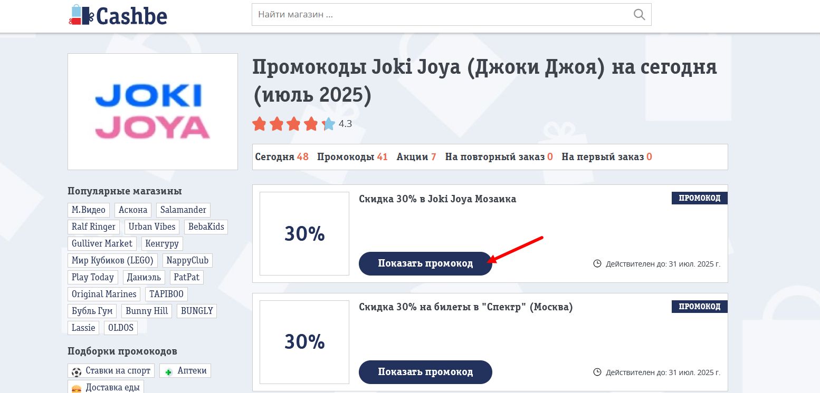Click the 4.3 rating value
Viewport: 820px width, 393px height.
point(345,124)
